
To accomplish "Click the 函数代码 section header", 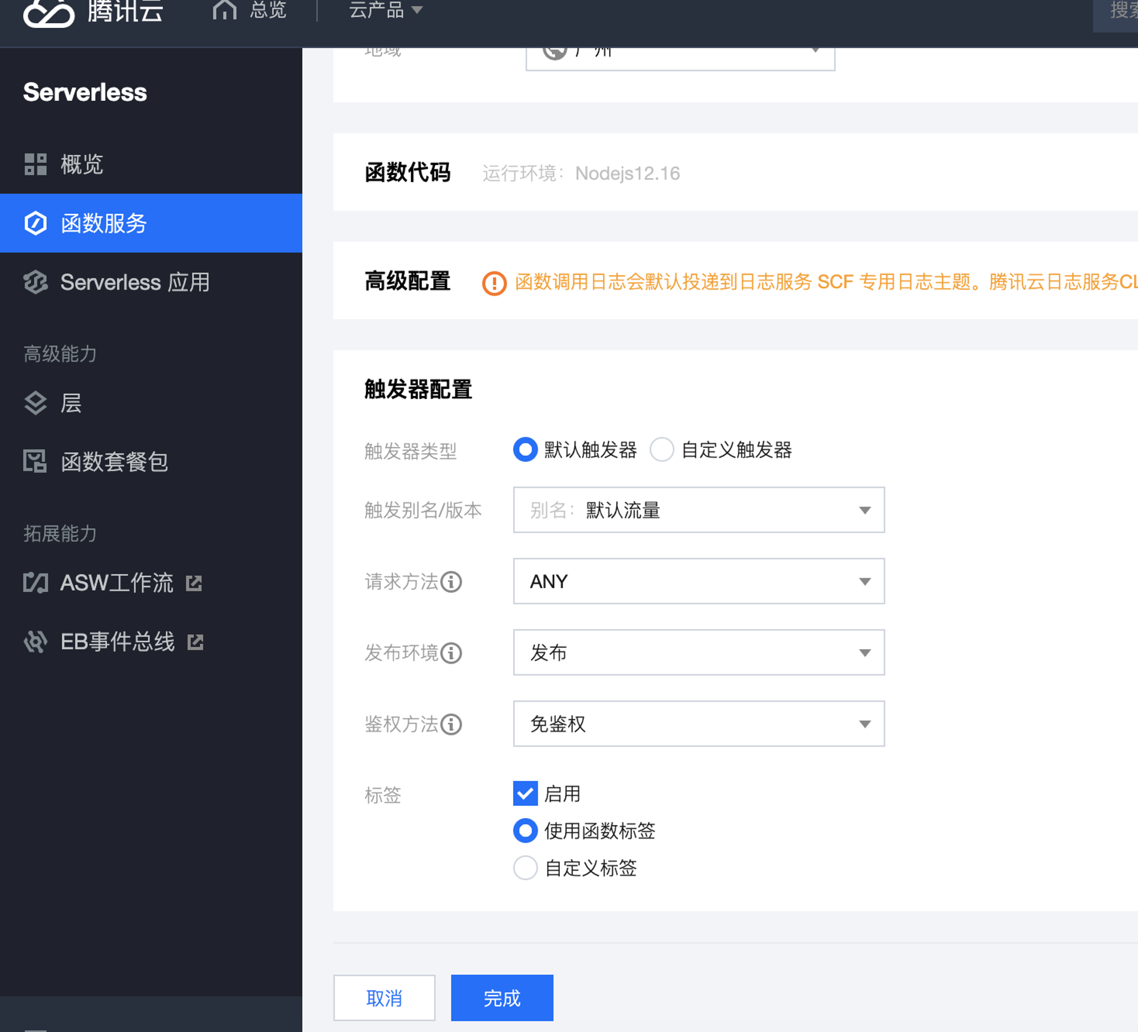I will tap(407, 172).
